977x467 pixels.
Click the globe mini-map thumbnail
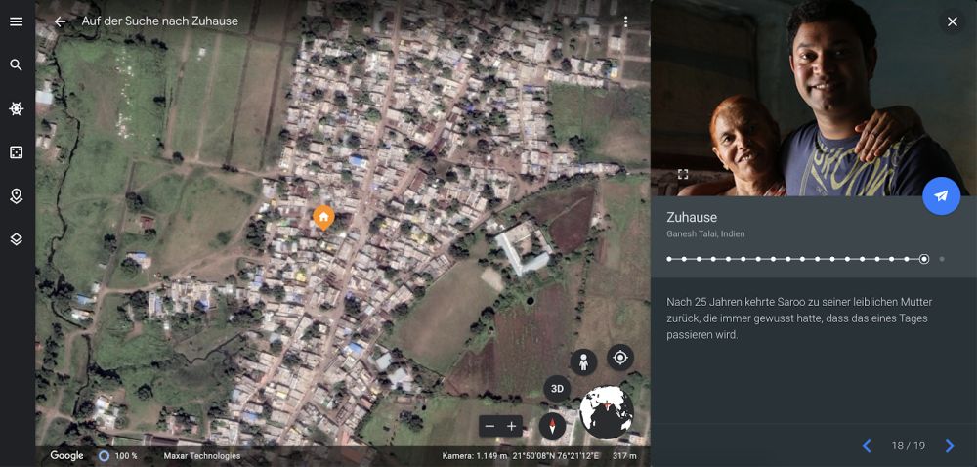[x=607, y=411]
